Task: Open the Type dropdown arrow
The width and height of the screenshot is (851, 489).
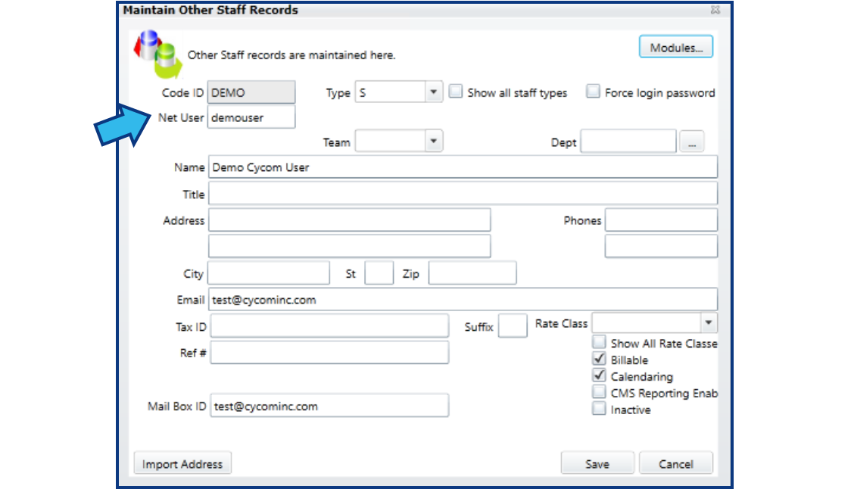Action: coord(433,92)
